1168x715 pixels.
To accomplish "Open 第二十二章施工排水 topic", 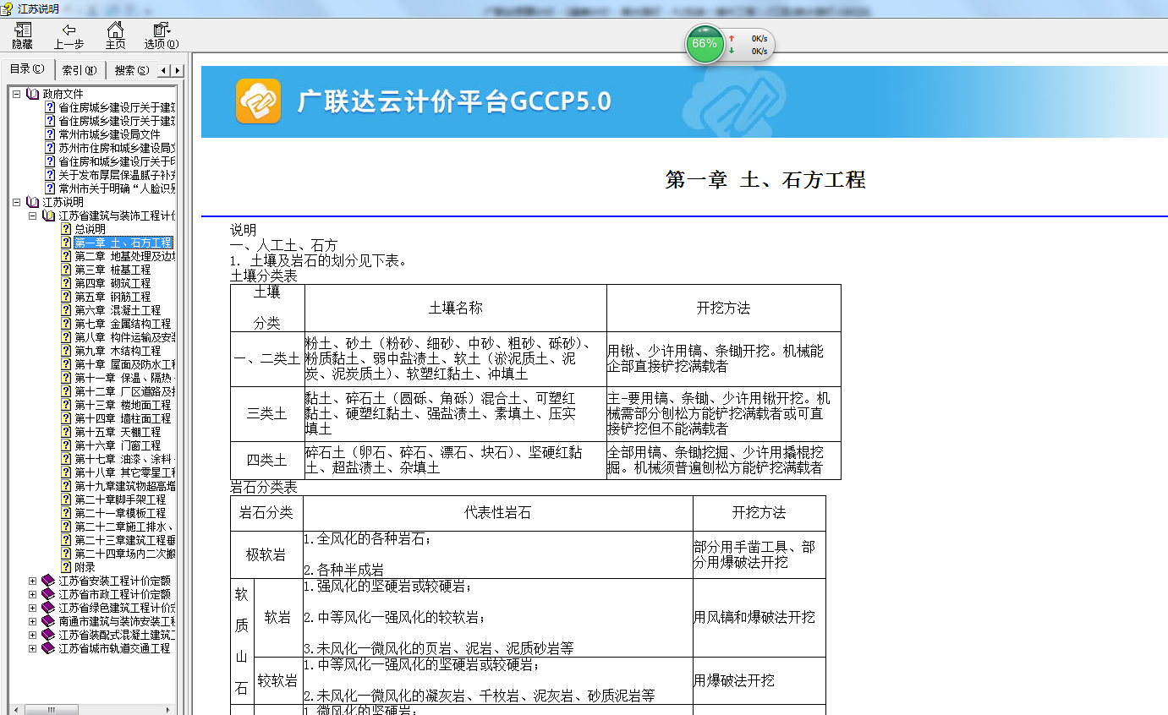I will point(124,527).
